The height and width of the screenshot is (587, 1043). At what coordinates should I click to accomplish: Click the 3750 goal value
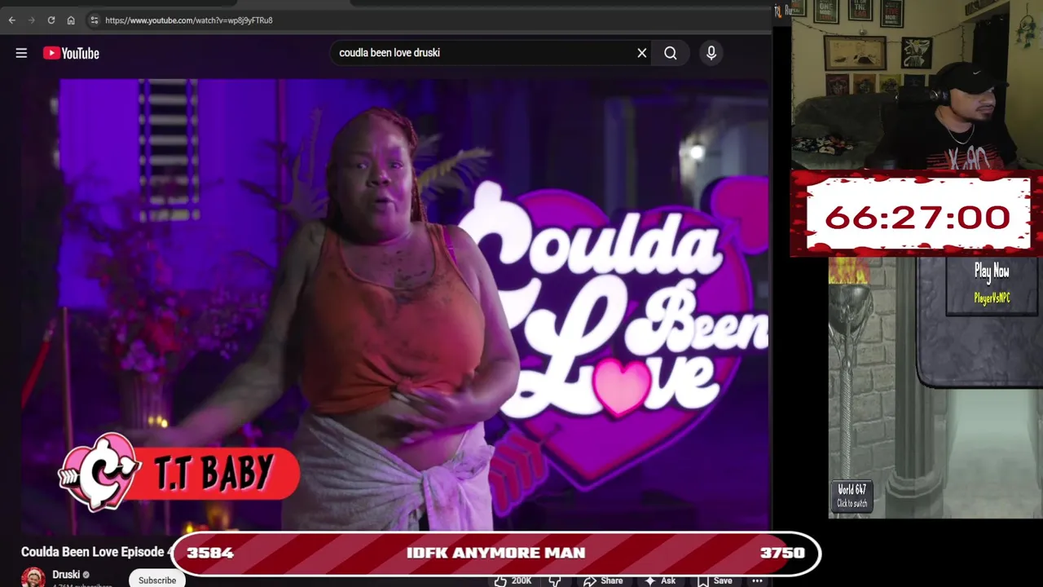click(x=782, y=553)
